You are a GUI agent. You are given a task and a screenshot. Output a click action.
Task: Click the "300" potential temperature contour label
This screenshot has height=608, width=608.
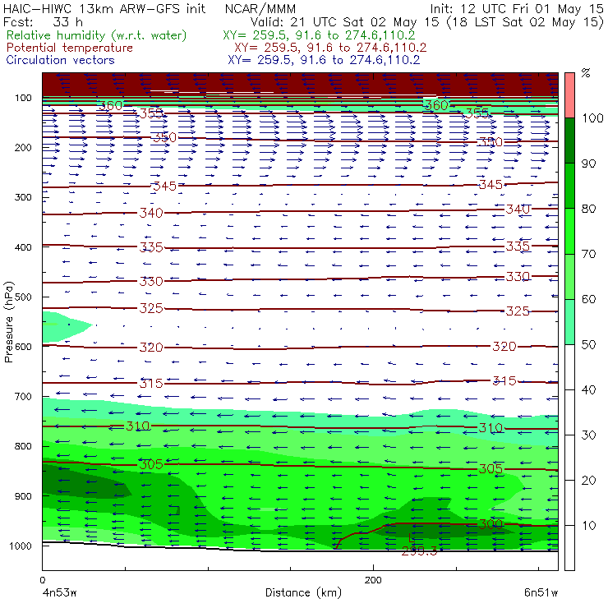pyautogui.click(x=491, y=525)
